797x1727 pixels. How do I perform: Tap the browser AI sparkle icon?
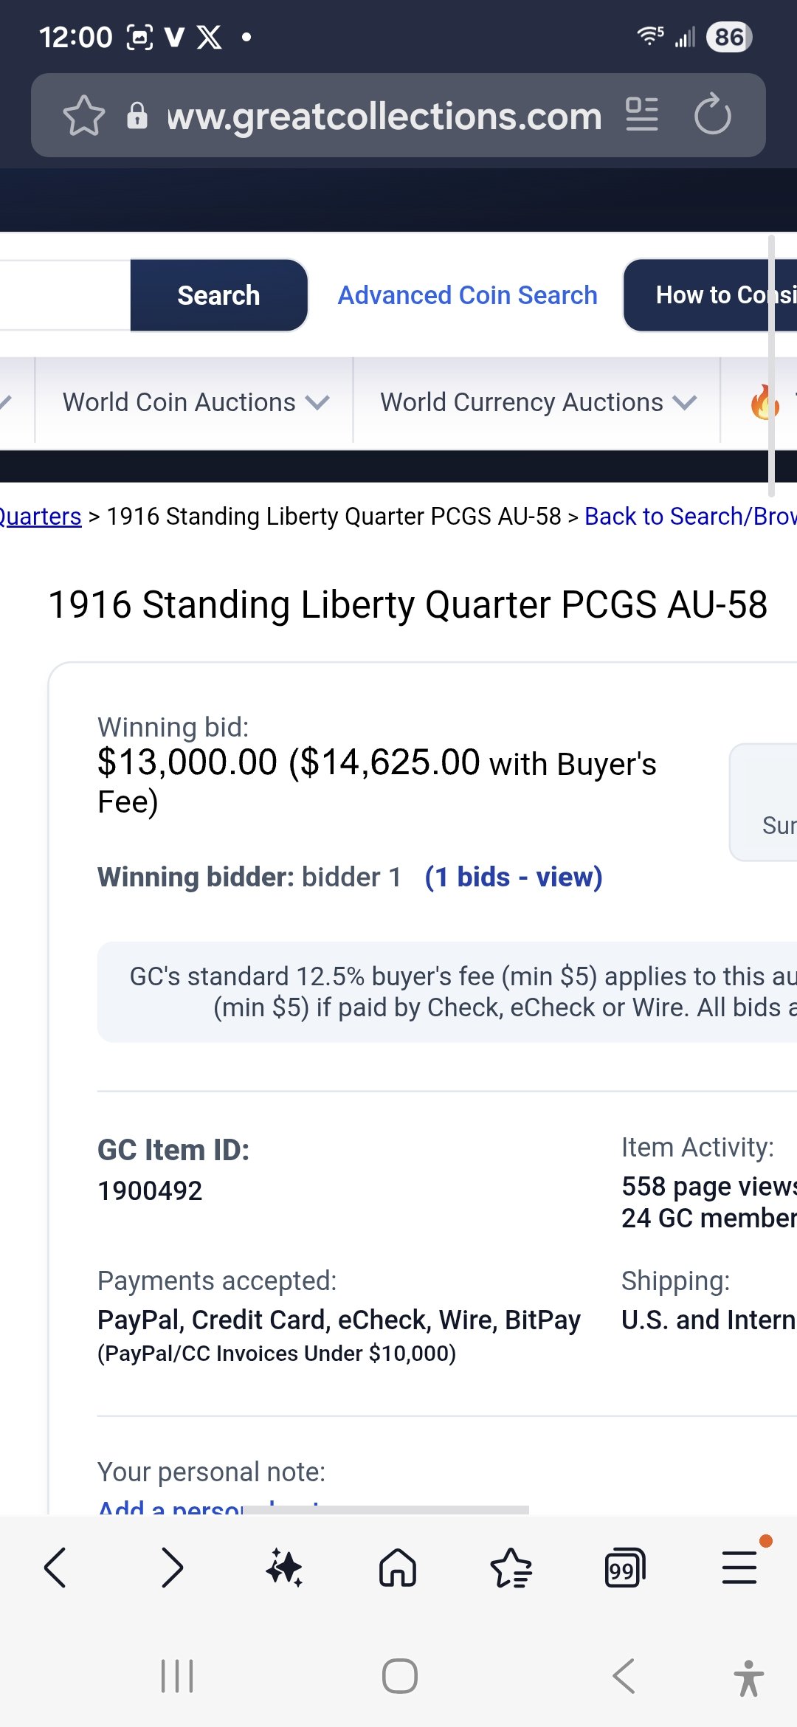click(x=284, y=1568)
